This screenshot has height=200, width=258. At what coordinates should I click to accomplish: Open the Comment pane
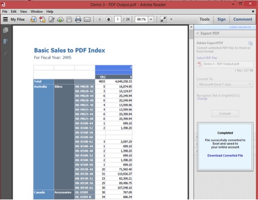243,19
